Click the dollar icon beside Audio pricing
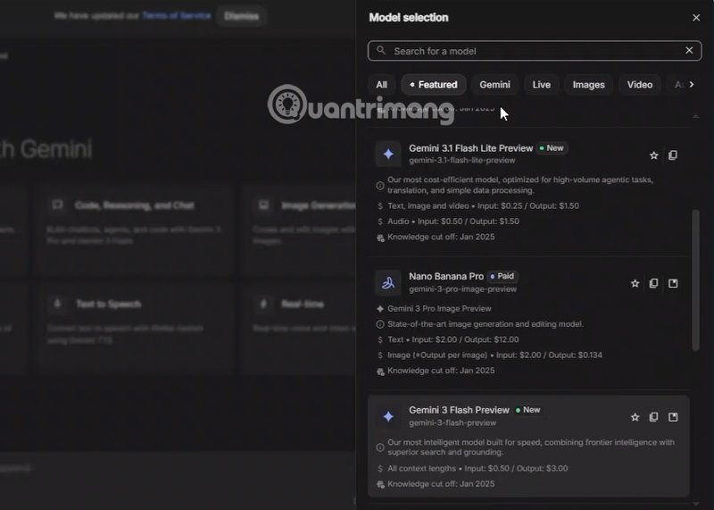This screenshot has height=510, width=714. pos(380,222)
